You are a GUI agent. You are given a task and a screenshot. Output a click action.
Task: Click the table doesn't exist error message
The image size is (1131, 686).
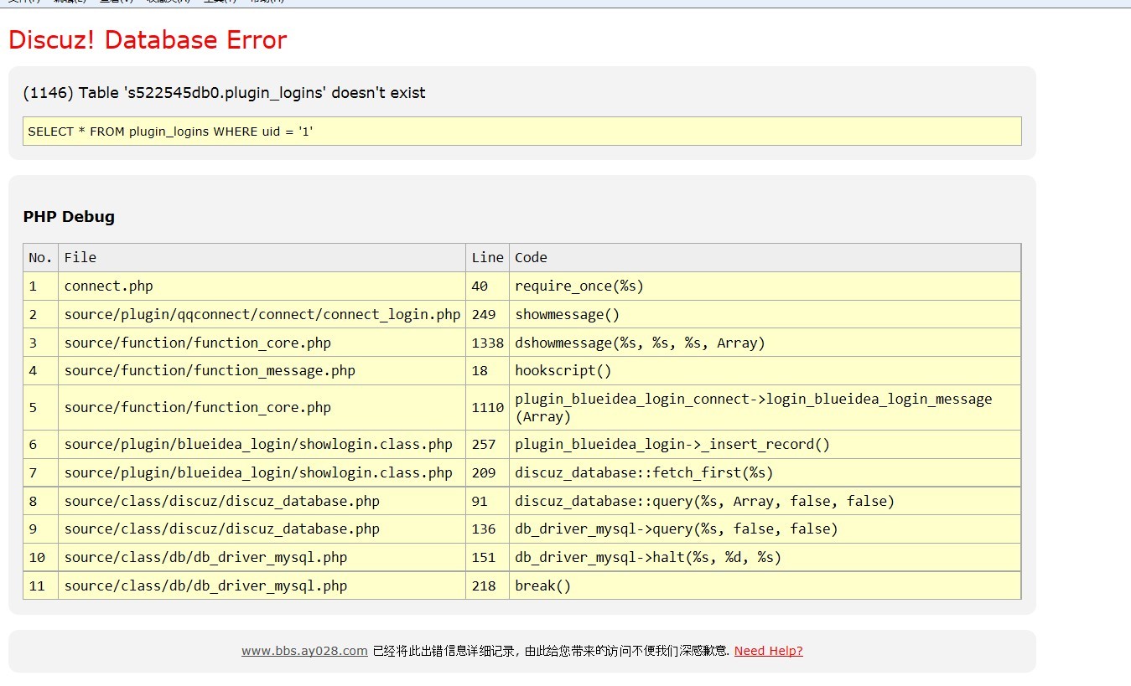click(x=224, y=93)
